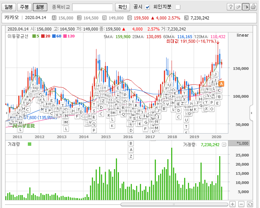Click the 2015 year axis label
This screenshot has width=260, height=208.
106,137
